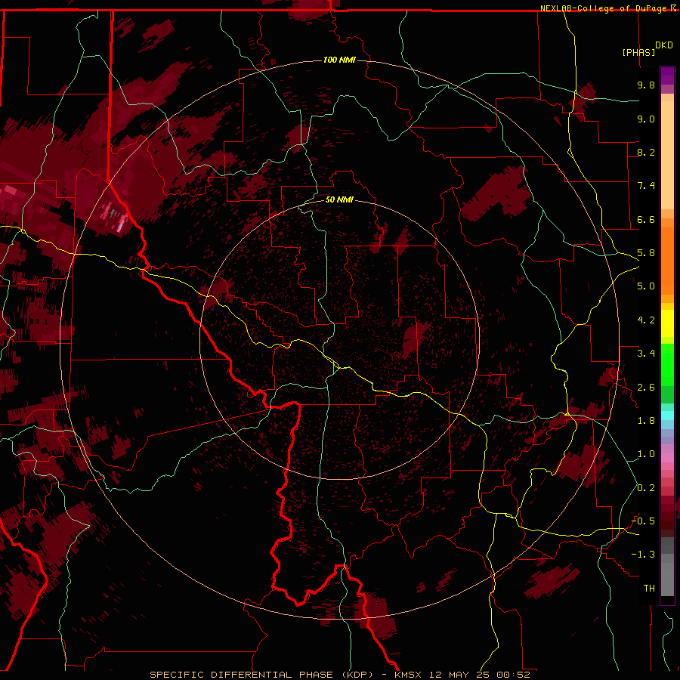The width and height of the screenshot is (680, 680).
Task: Click the 100 NMI range ring label
Action: pyautogui.click(x=339, y=60)
